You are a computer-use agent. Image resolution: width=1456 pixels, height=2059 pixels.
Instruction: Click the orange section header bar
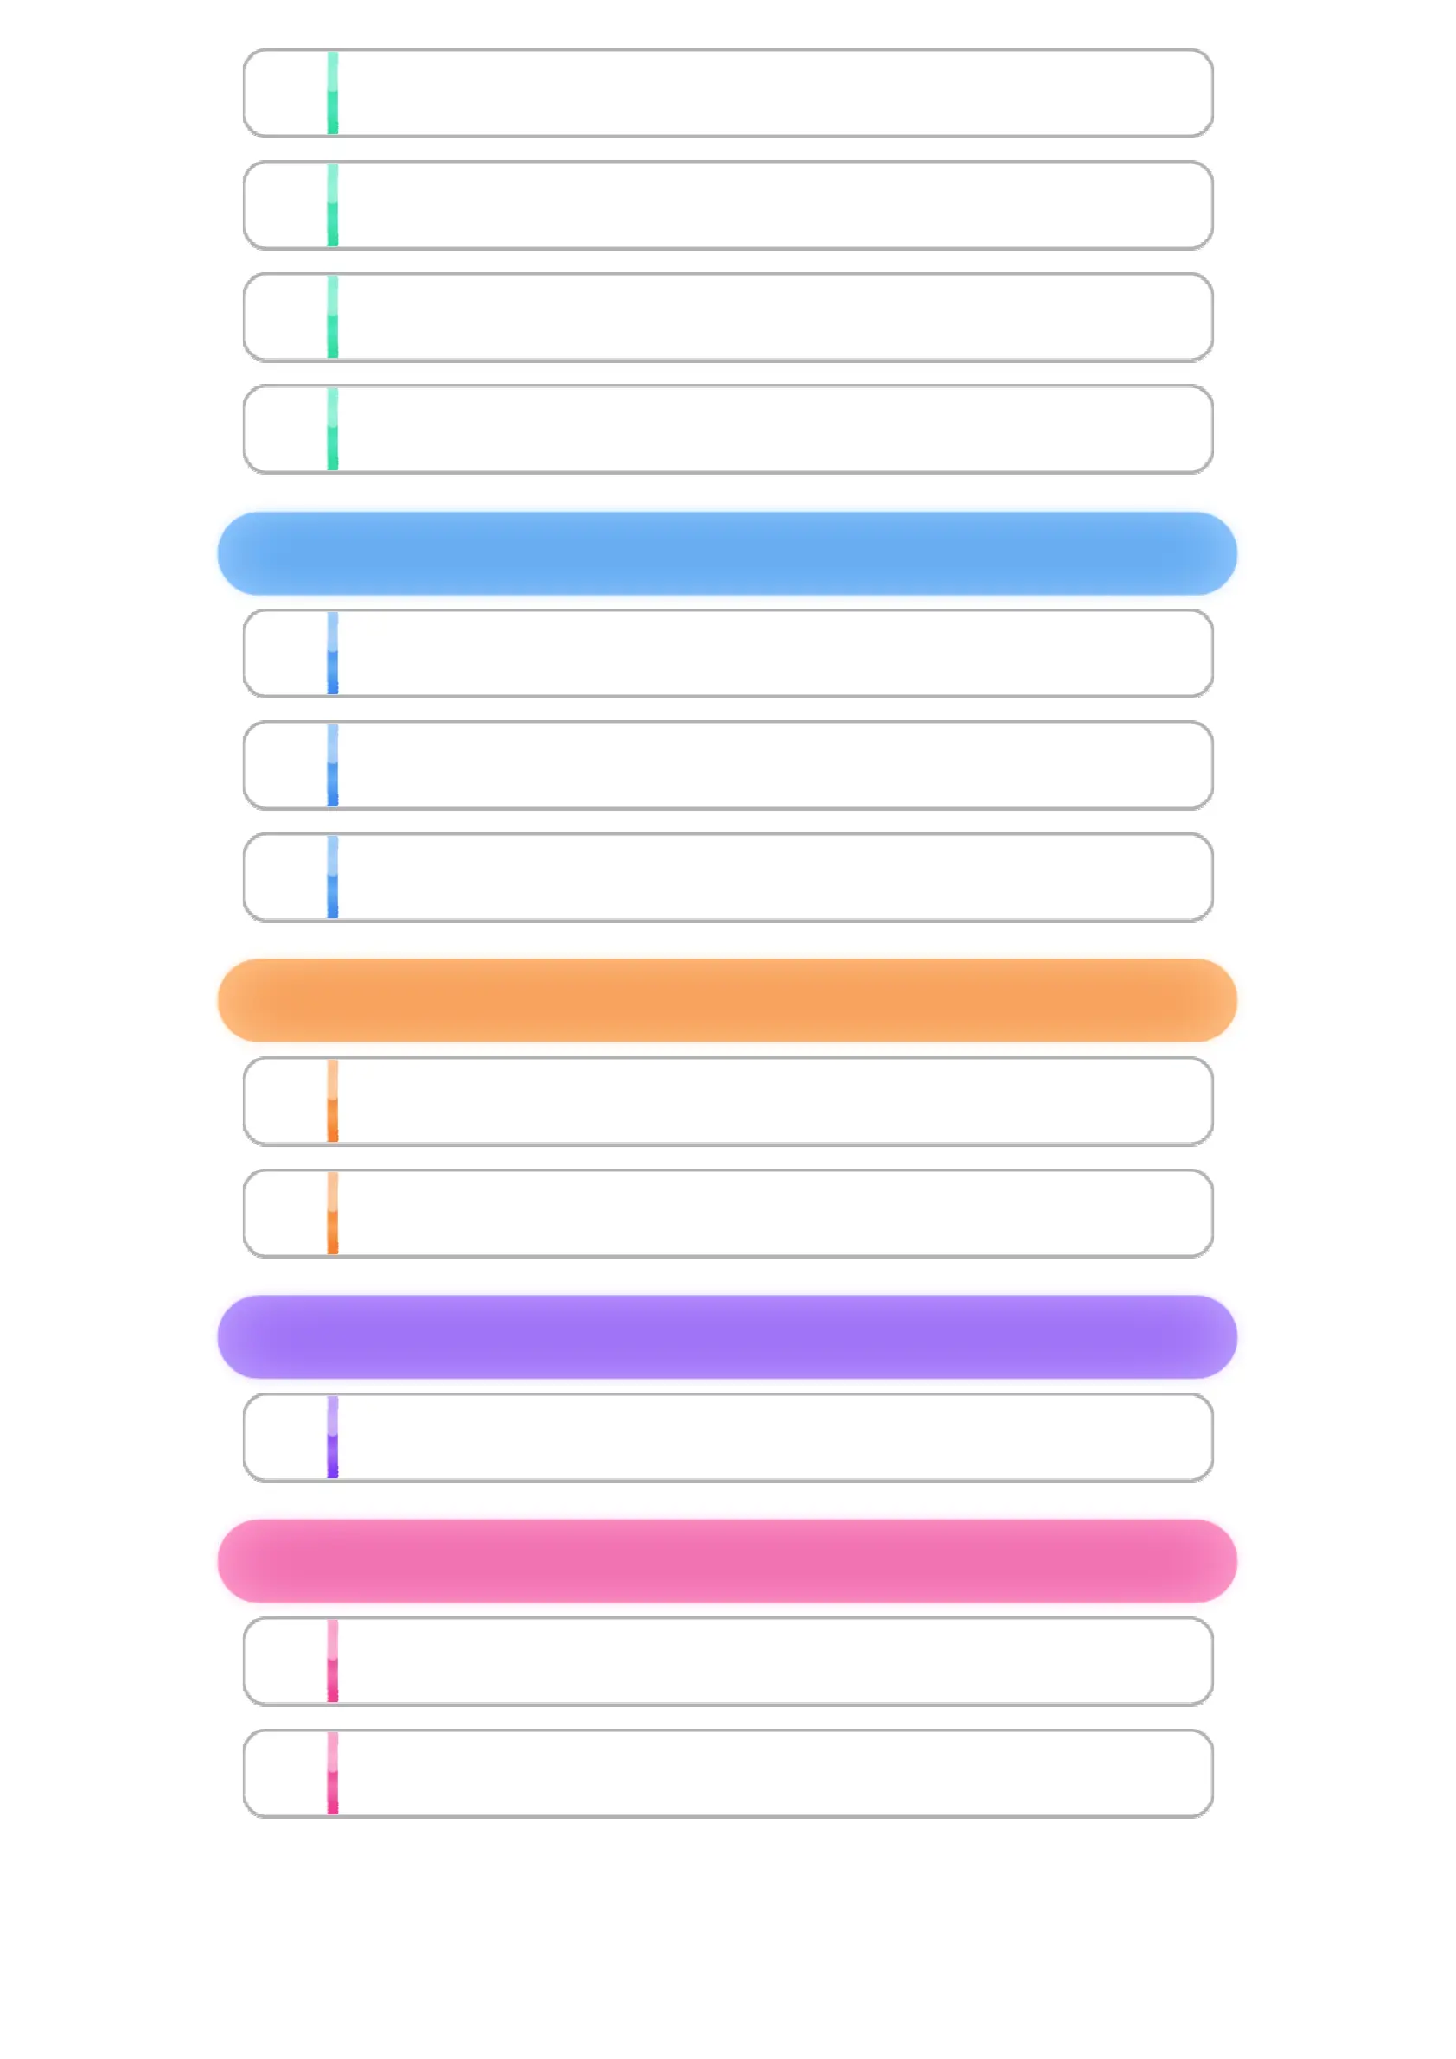[726, 1000]
